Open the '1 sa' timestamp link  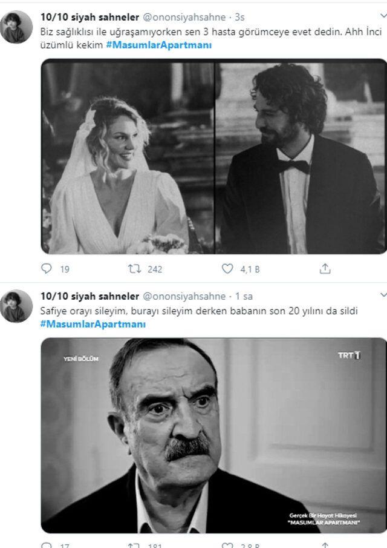(244, 297)
